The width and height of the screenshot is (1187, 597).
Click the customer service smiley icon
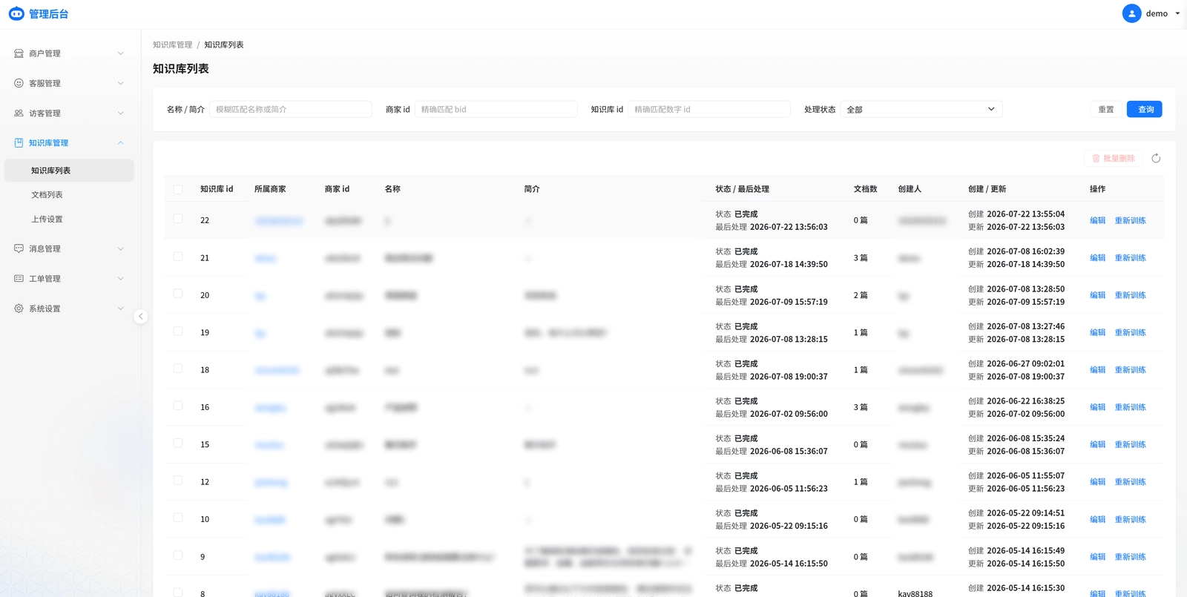coord(19,83)
